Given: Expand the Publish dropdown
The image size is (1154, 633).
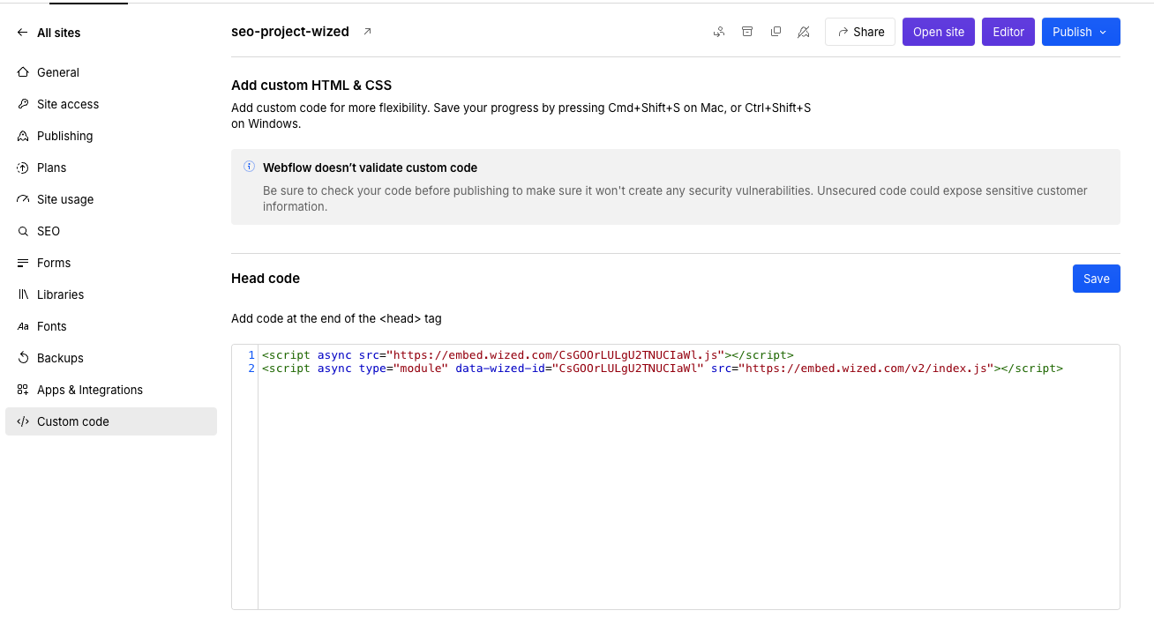Looking at the screenshot, I should tap(1081, 32).
